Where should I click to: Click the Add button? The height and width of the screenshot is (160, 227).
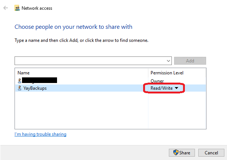(x=190, y=61)
